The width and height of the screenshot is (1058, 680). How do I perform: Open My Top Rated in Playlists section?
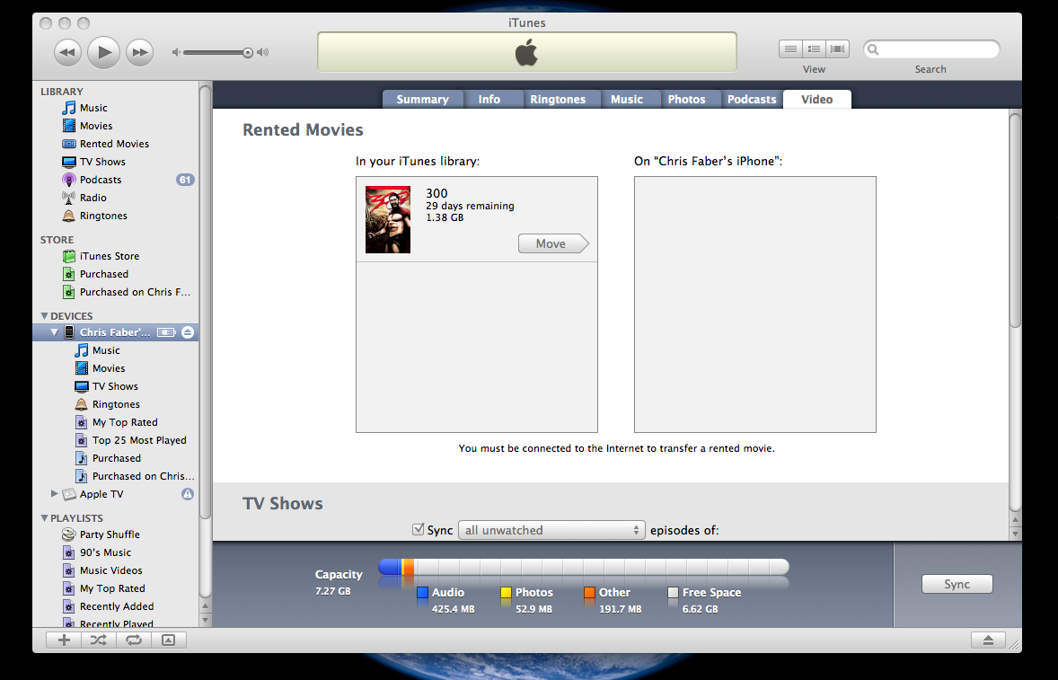112,588
